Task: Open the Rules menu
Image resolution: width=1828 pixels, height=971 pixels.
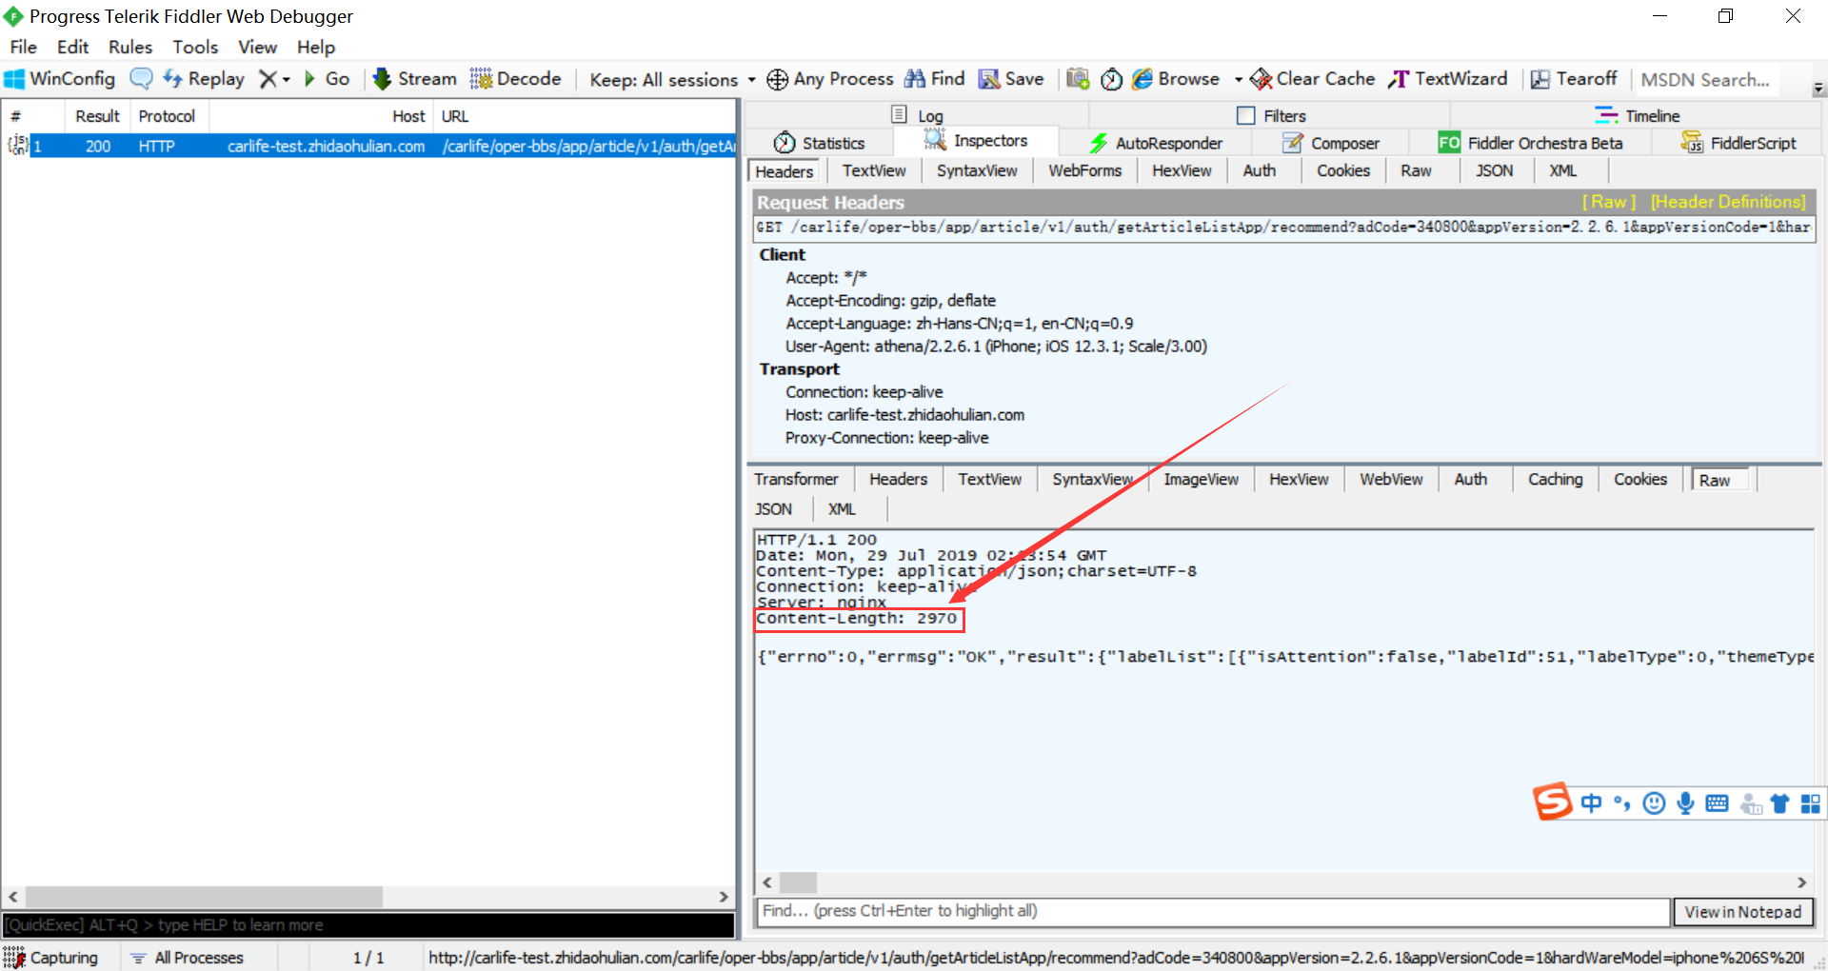Action: click(x=130, y=47)
